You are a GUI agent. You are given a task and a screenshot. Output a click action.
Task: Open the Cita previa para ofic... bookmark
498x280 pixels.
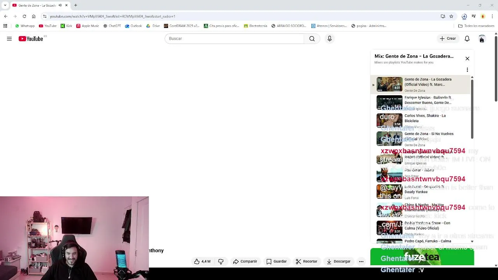(x=222, y=26)
